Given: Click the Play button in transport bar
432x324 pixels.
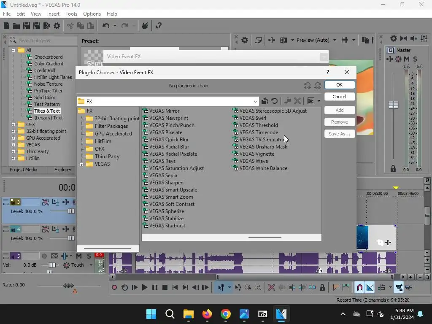Looking at the screenshot, I should click(144, 288).
